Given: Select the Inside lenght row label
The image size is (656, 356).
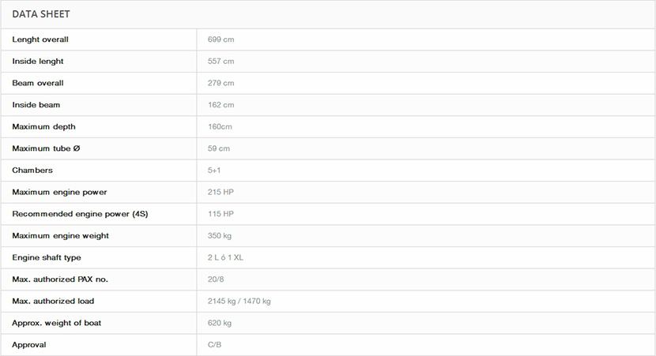Looking at the screenshot, I should point(38,62).
